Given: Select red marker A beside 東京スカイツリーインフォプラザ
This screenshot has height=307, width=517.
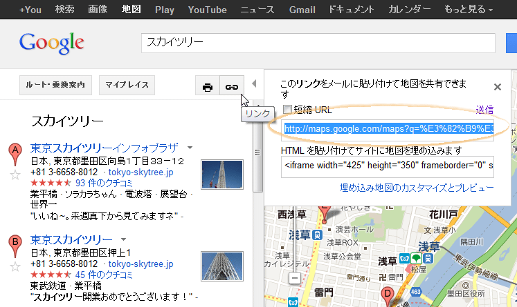Looking at the screenshot, I should [15, 154].
